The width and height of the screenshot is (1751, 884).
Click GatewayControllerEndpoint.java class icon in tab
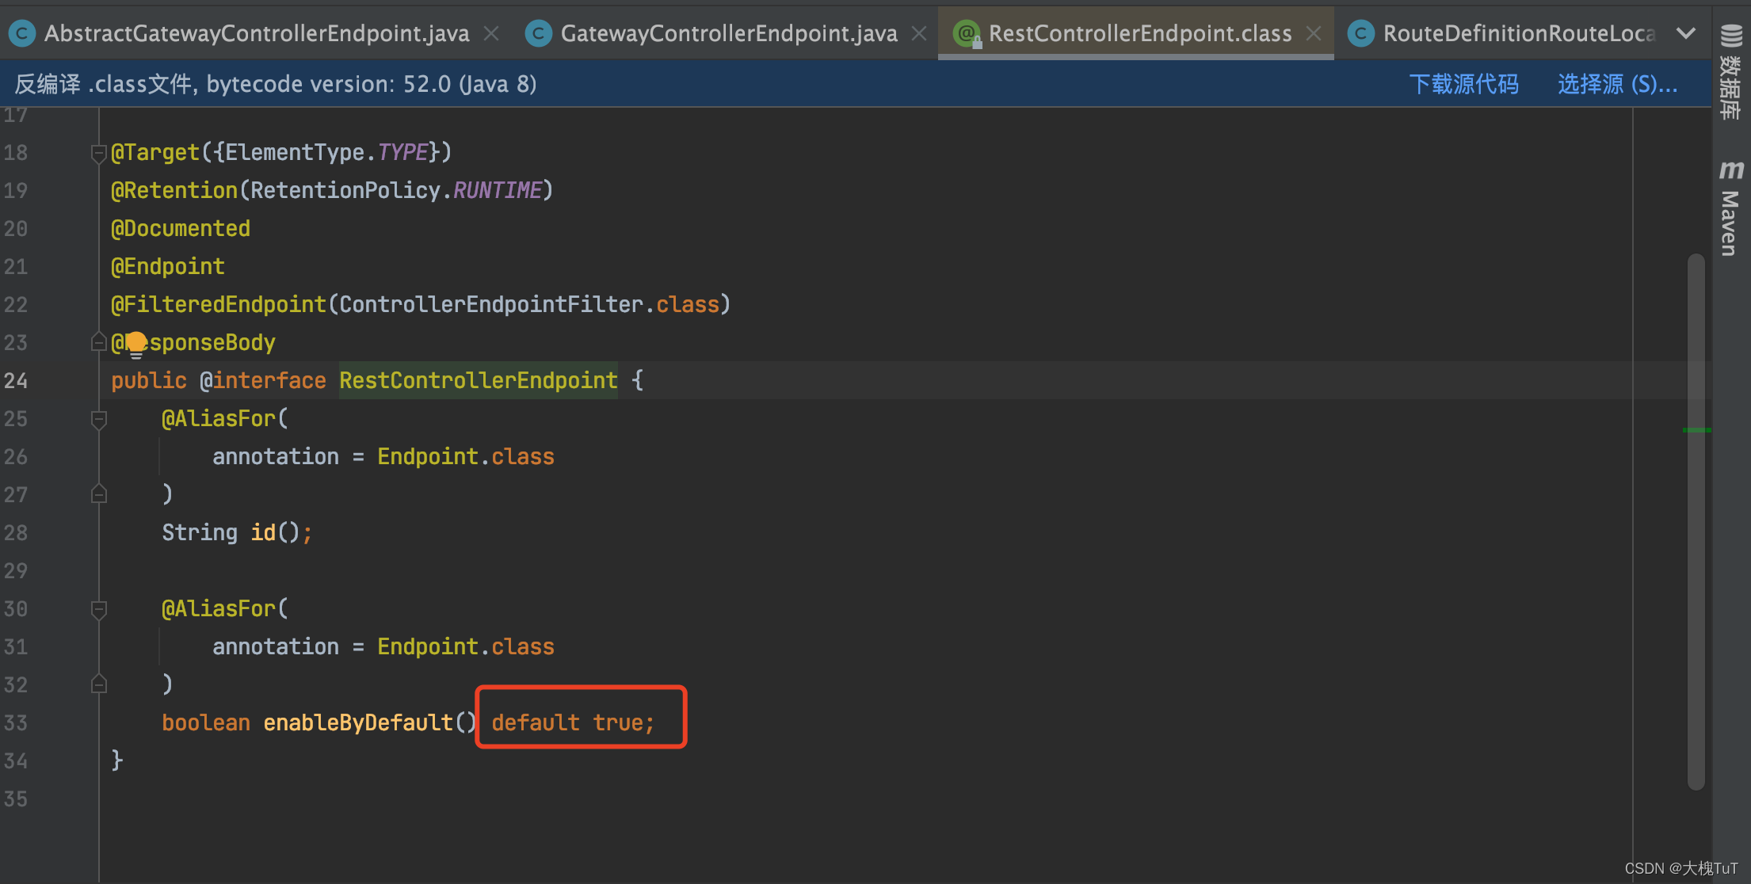point(539,33)
